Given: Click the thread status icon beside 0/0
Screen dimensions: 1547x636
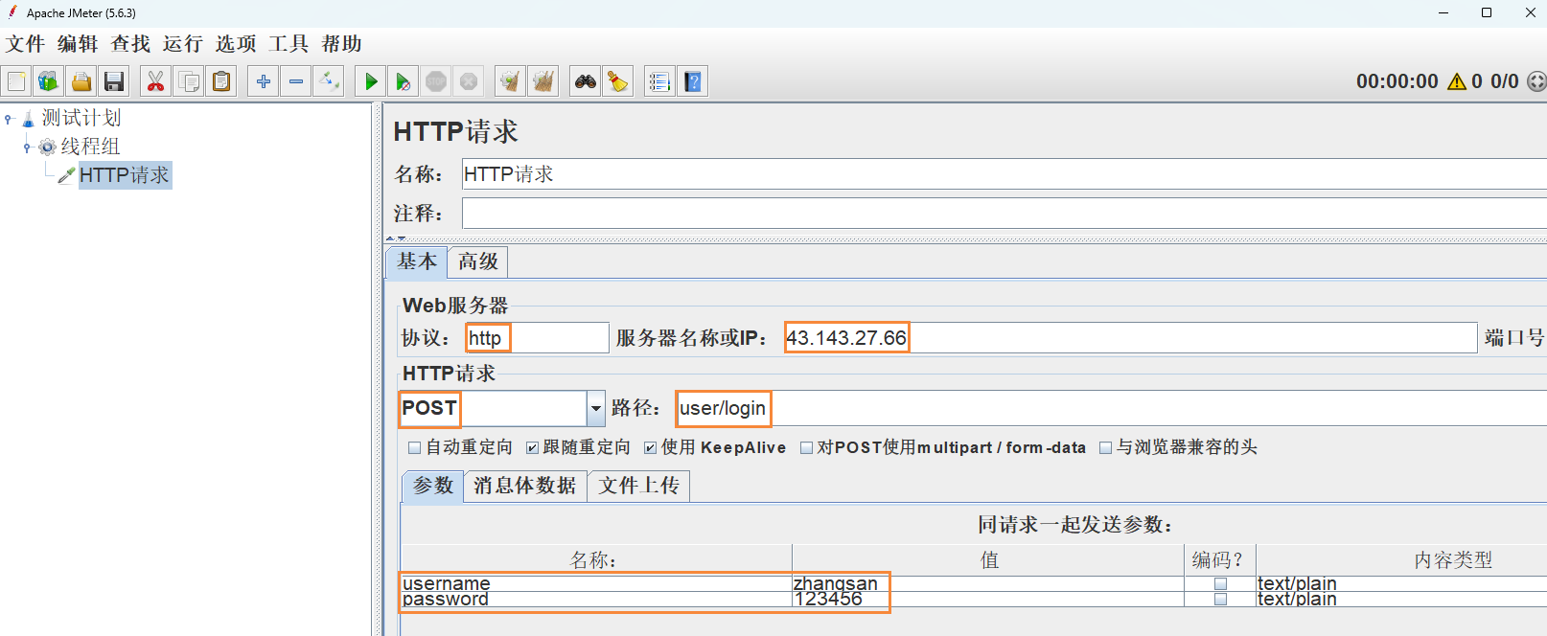Looking at the screenshot, I should 1536,81.
